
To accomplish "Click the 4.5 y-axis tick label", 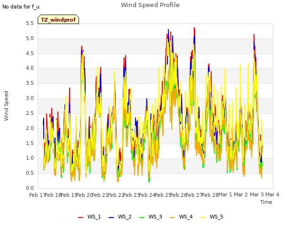I will [x=30, y=53].
